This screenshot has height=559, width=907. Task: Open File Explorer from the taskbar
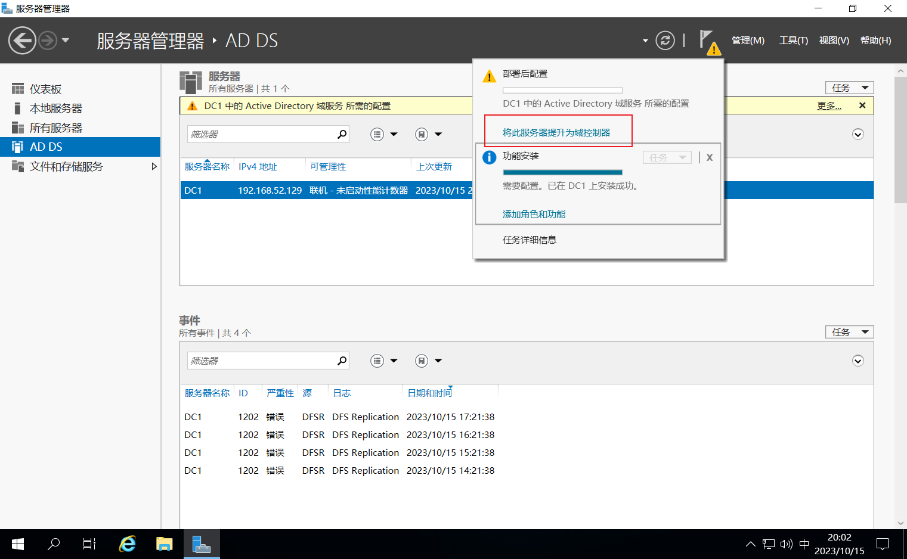click(164, 544)
